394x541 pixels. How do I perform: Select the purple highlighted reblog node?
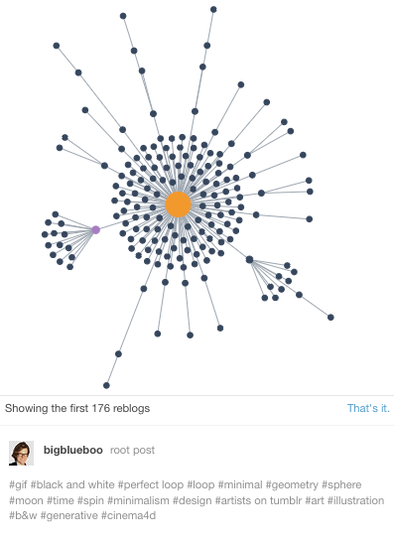click(96, 229)
